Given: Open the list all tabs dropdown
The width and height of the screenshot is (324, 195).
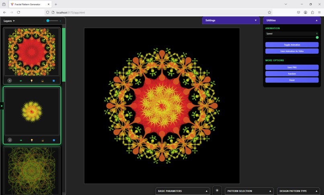Looking at the screenshot, I should point(285,4).
